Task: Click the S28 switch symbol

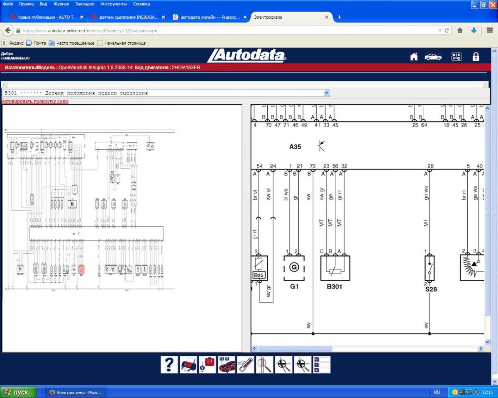Action: (430, 268)
